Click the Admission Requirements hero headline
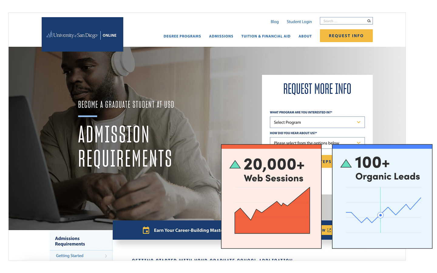The height and width of the screenshot is (273, 437). (x=125, y=146)
